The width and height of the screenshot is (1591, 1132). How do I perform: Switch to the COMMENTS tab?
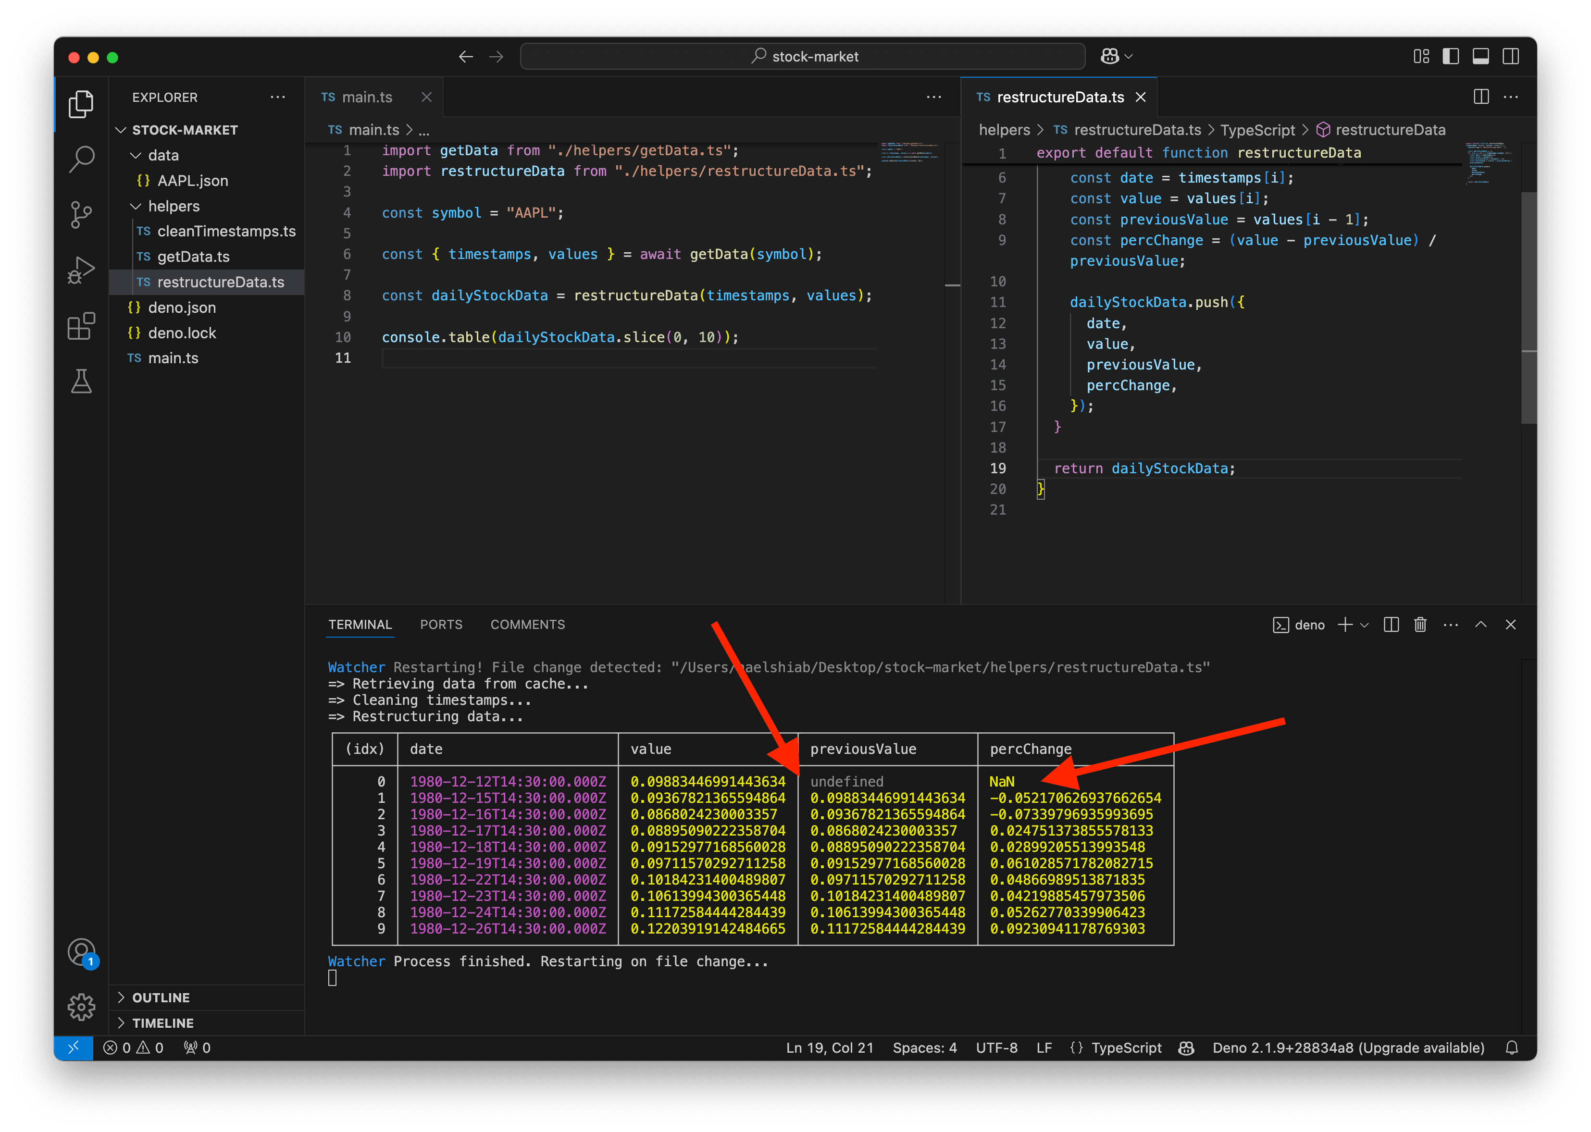528,625
